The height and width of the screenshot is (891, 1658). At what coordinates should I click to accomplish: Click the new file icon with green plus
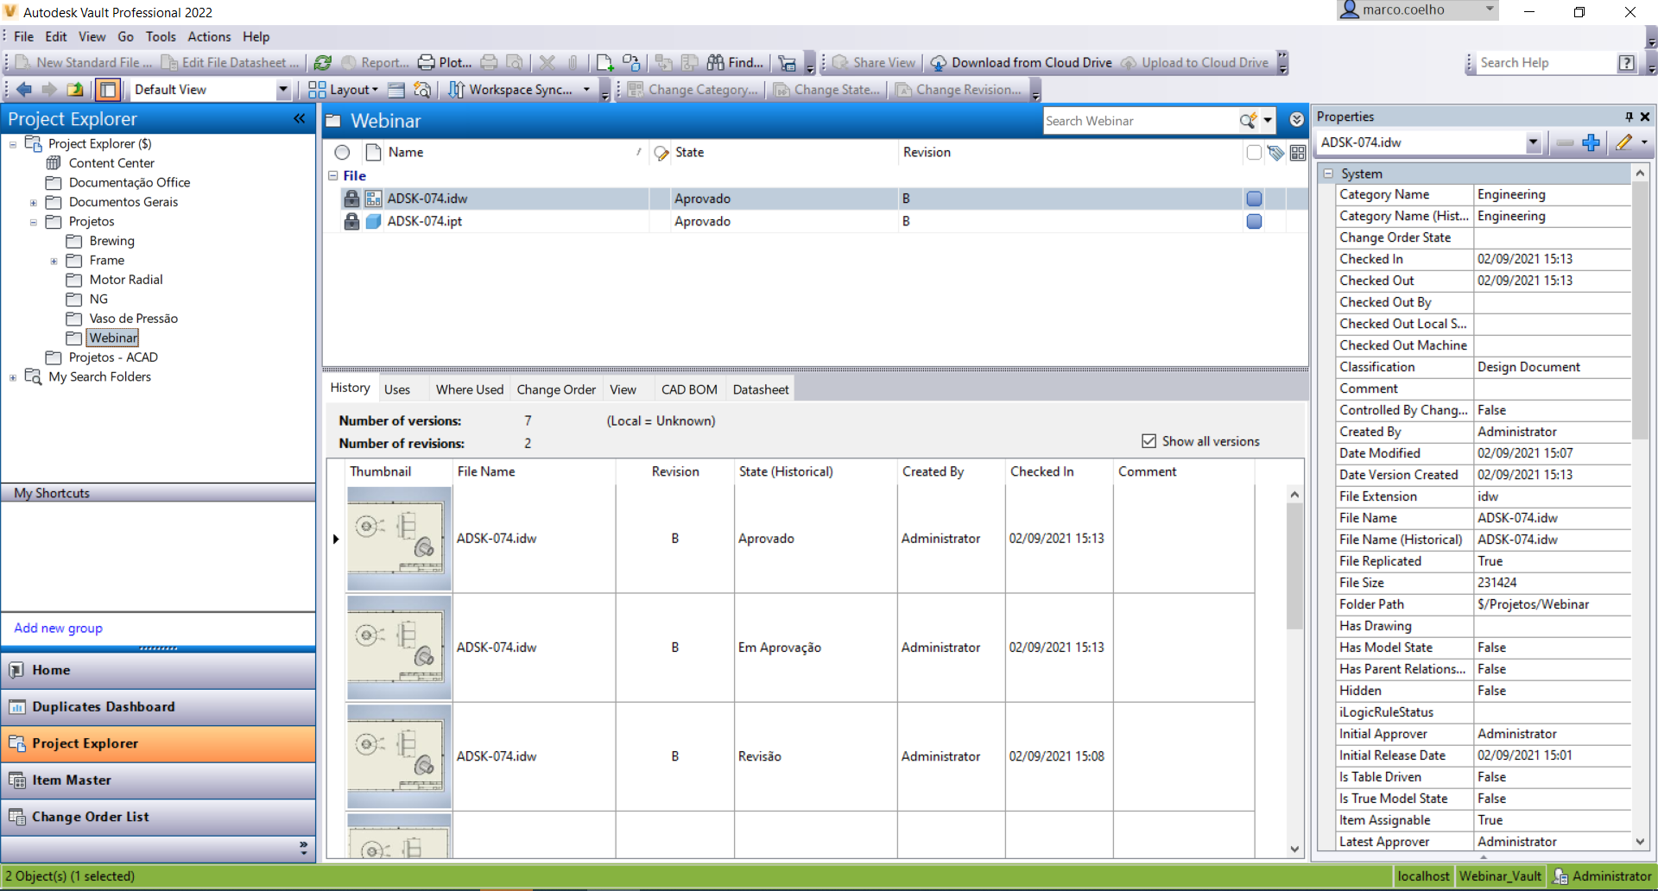tap(604, 63)
